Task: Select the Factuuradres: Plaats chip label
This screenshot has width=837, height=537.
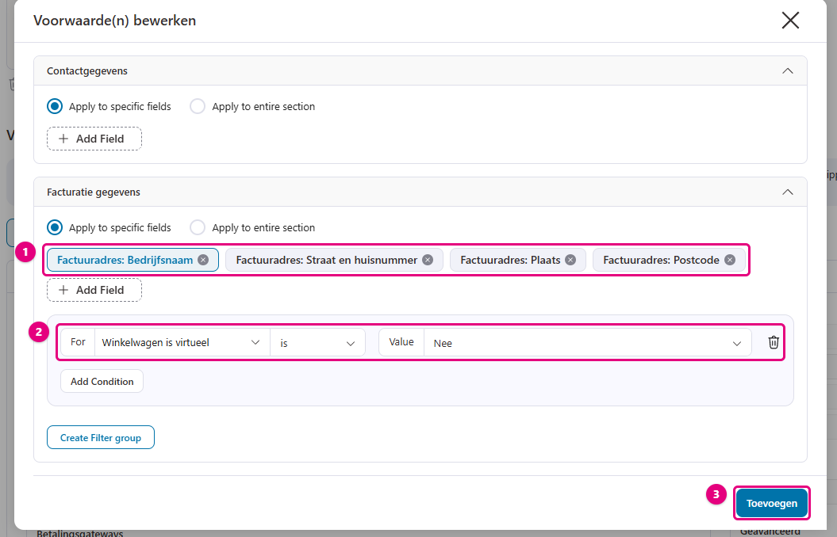Action: click(x=510, y=260)
